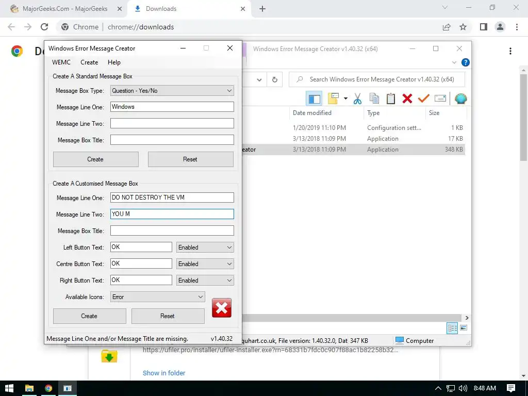Open Chrome profile avatar
Viewport: 528px width, 396px height.
[x=500, y=27]
